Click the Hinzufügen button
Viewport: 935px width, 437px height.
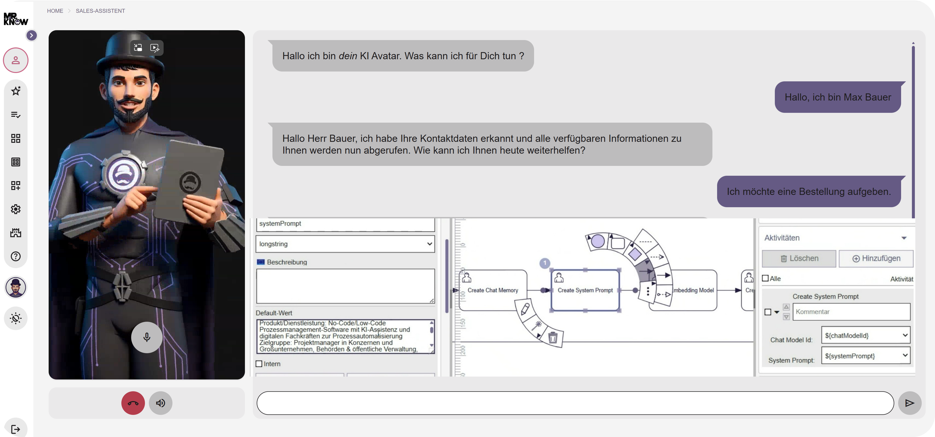click(x=876, y=259)
